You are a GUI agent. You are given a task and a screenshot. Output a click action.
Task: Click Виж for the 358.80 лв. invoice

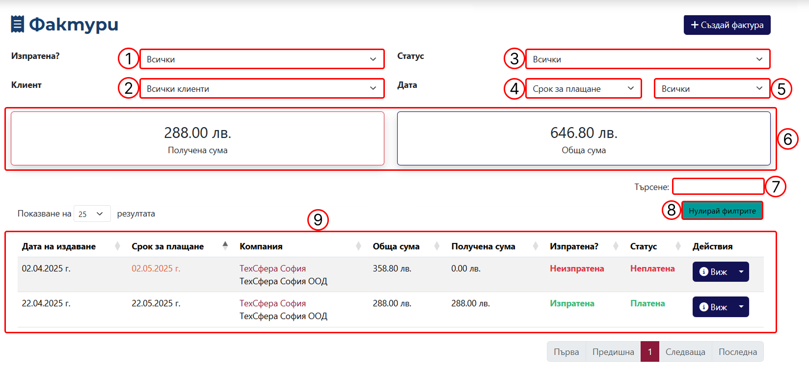click(x=713, y=271)
